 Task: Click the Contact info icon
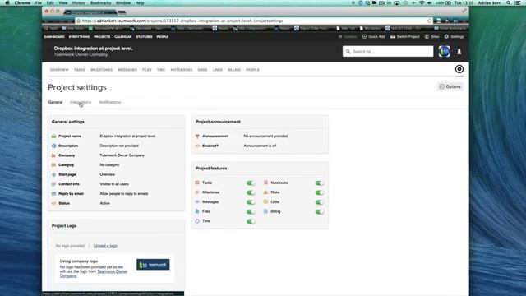coord(53,184)
